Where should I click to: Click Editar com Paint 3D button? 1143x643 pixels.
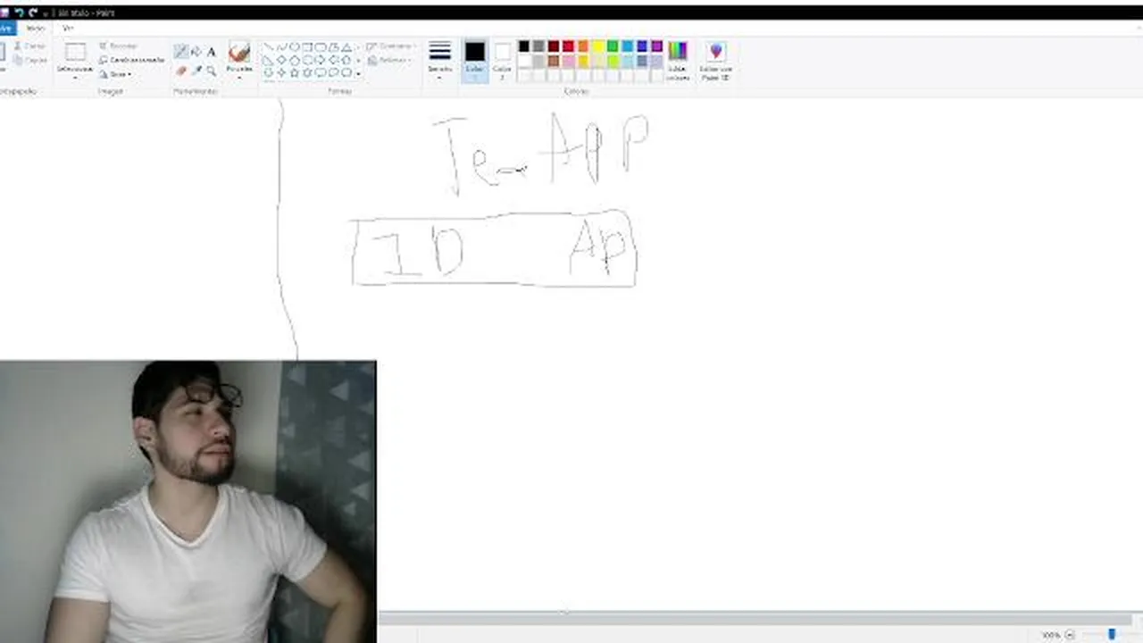[x=715, y=61]
